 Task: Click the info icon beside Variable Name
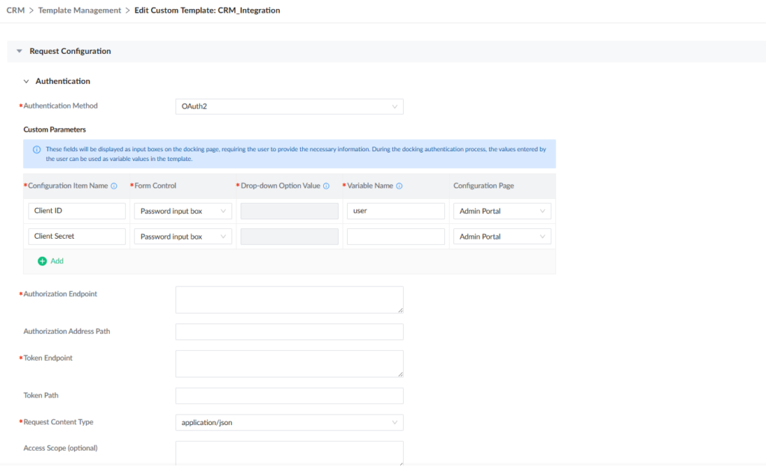[399, 186]
